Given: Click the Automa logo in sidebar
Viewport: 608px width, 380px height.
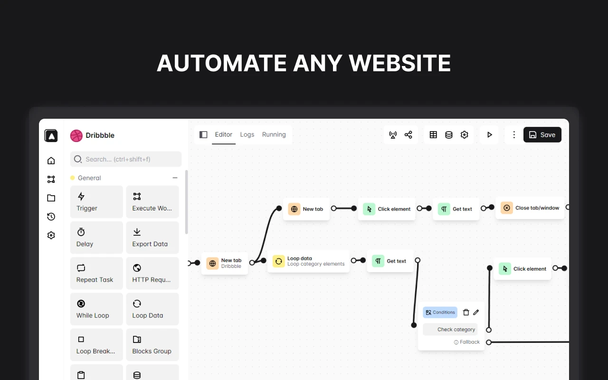Looking at the screenshot, I should 51,135.
